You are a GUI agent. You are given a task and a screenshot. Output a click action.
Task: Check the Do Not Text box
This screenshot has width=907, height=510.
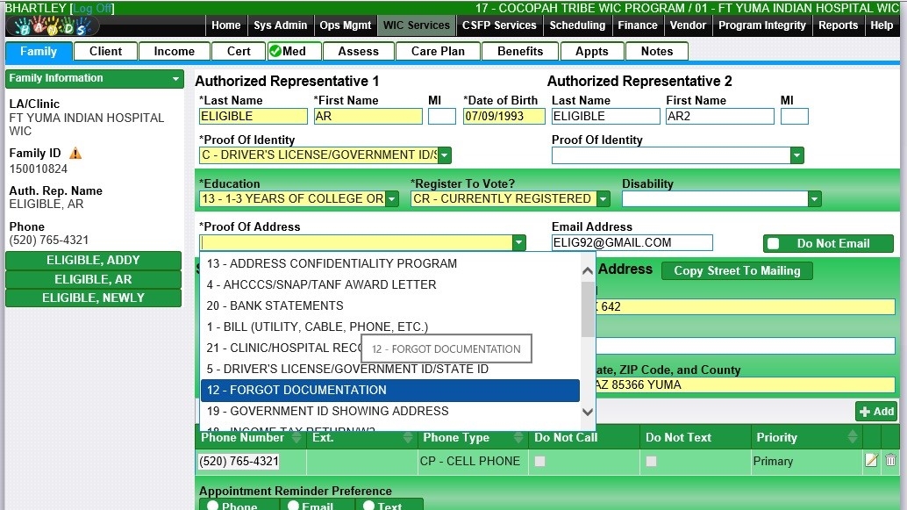(651, 461)
